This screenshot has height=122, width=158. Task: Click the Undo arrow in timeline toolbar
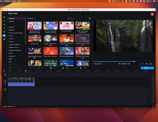tap(10, 68)
